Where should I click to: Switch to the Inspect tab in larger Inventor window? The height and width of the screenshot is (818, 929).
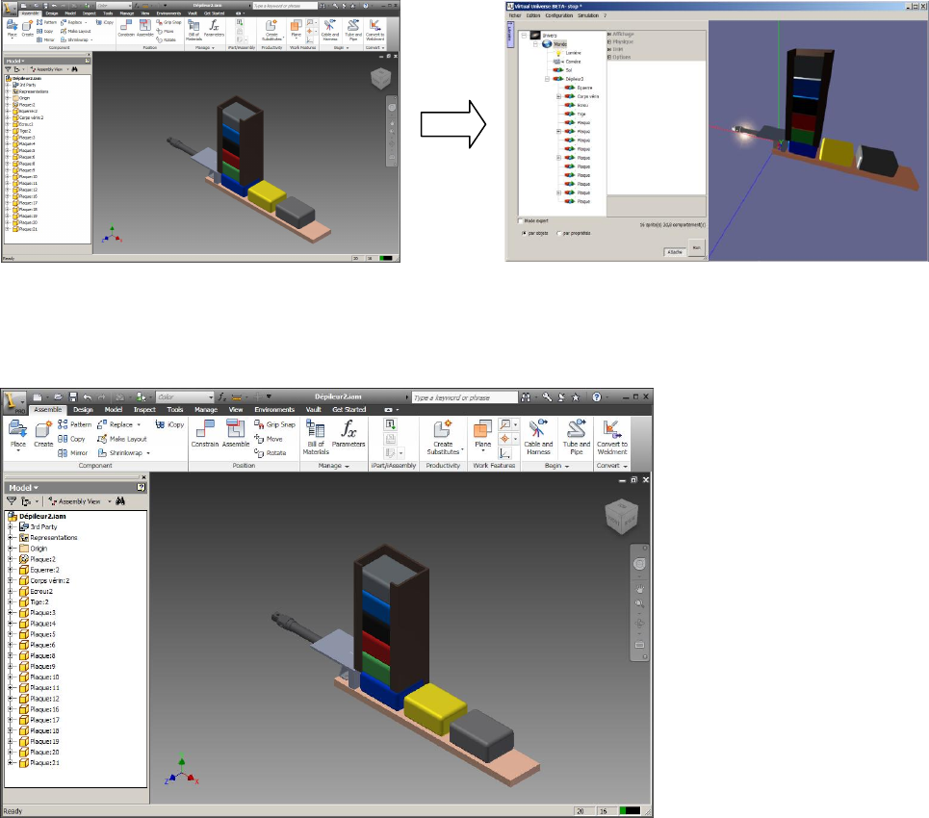144,410
